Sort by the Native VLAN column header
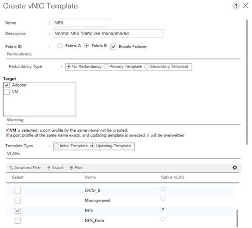Screen dimensions: 252x228 [x=173, y=178]
